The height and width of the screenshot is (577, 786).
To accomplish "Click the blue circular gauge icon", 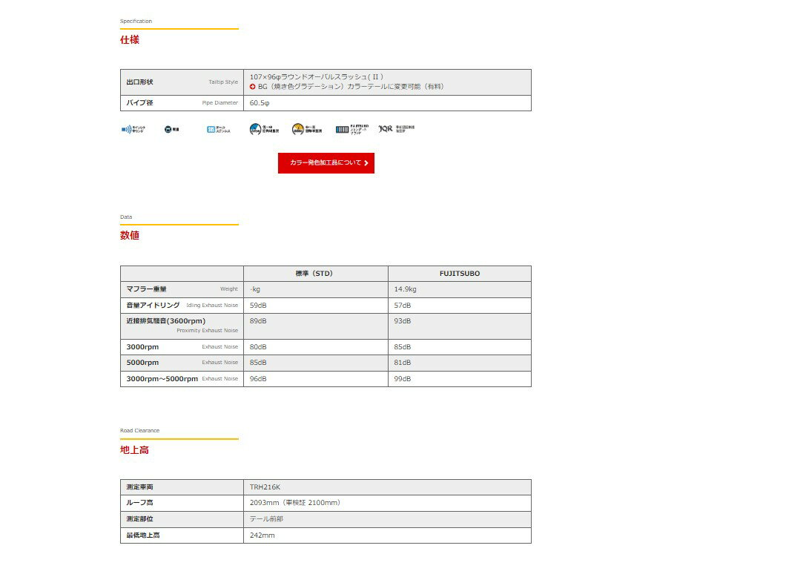I will pyautogui.click(x=255, y=129).
